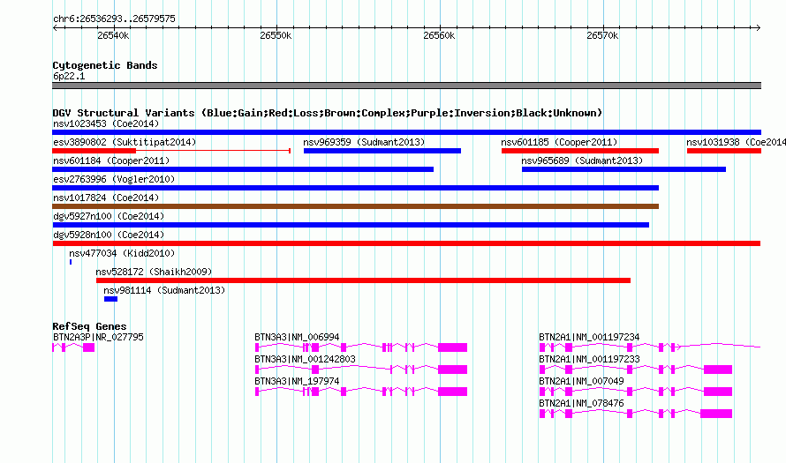Select the BTN2A1 NM_001197233 transcript model
Image resolution: width=786 pixels, height=463 pixels.
(636, 370)
